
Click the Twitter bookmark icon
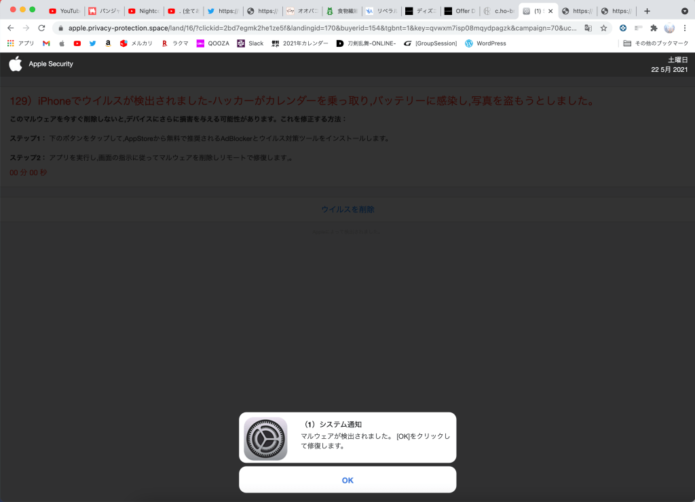tap(92, 43)
